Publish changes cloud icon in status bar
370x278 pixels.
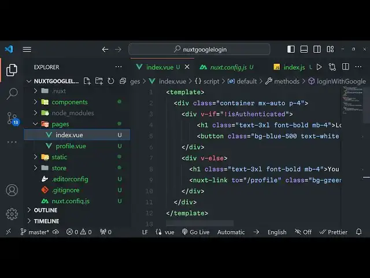[x=55, y=232]
